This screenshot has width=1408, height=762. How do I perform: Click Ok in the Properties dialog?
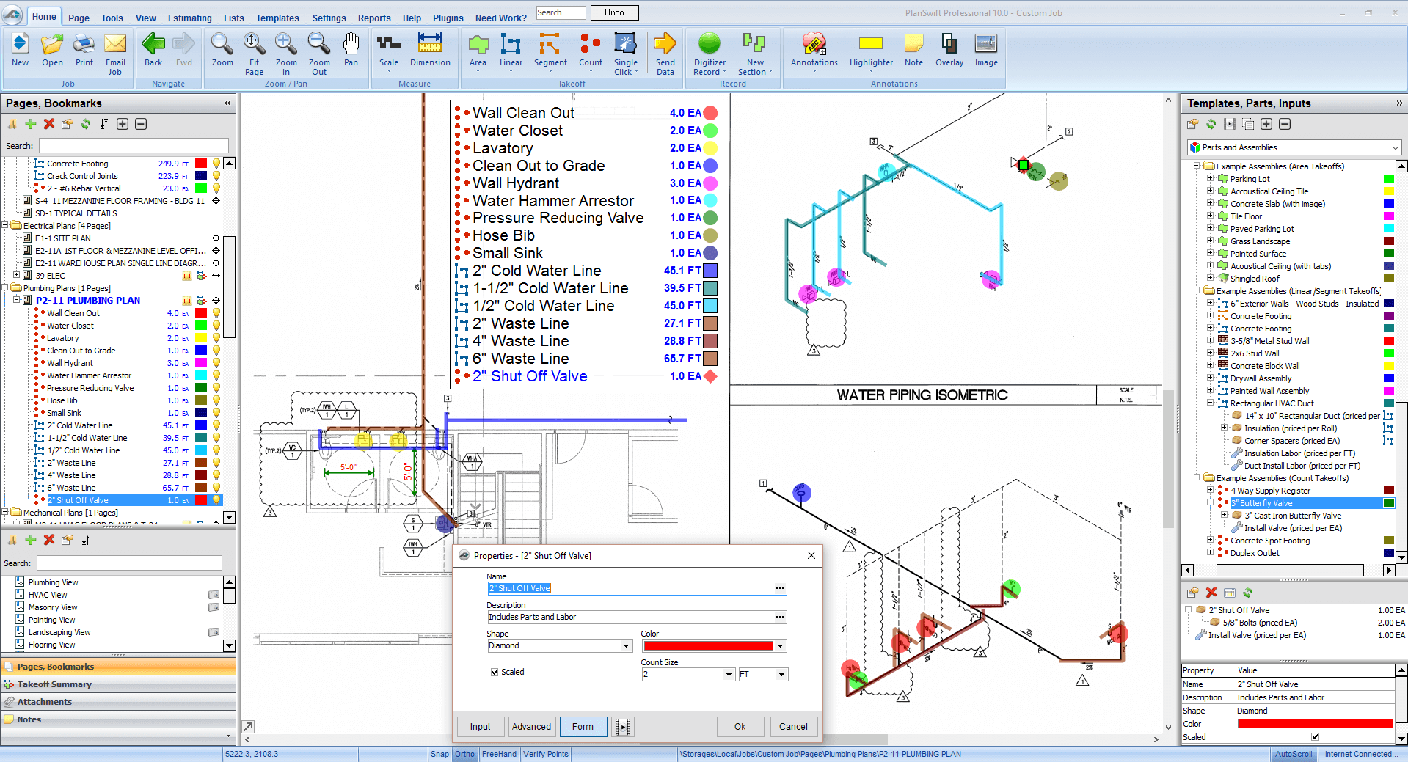coord(740,726)
